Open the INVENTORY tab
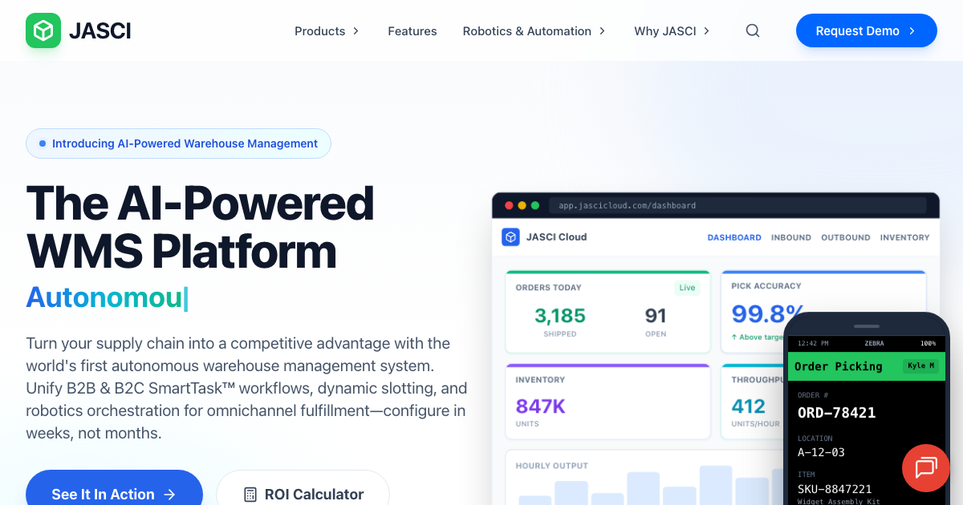Screen dimensions: 963x505 click(905, 237)
